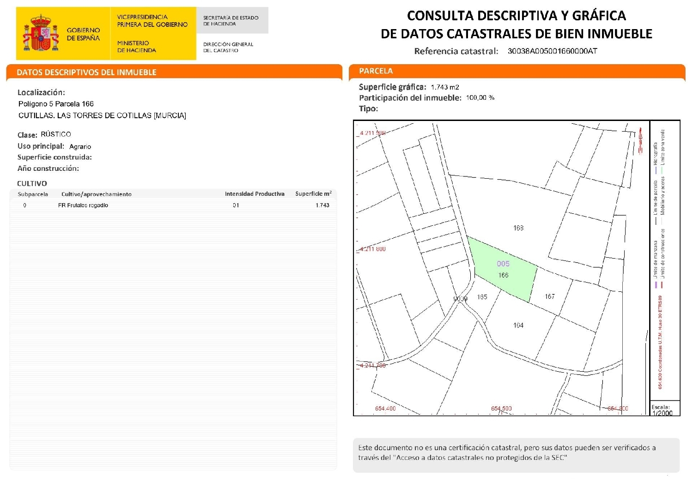693x489 pixels.
Task: Click 'SECRETARÍA DE ESTADO DE HACIENDA' text
Action: [x=231, y=21]
